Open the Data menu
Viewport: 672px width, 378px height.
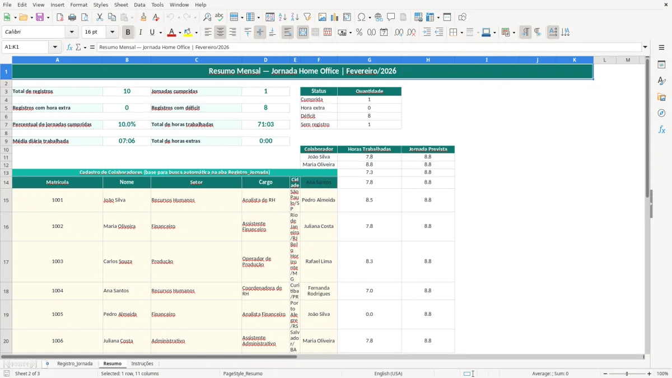[x=139, y=4]
